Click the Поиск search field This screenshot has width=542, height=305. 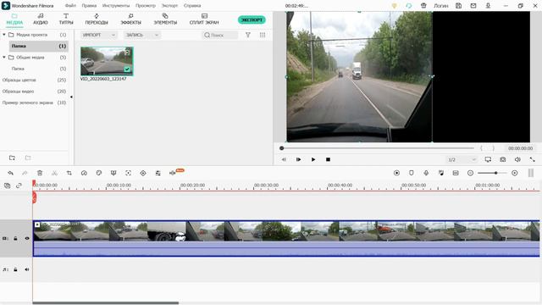click(x=220, y=35)
